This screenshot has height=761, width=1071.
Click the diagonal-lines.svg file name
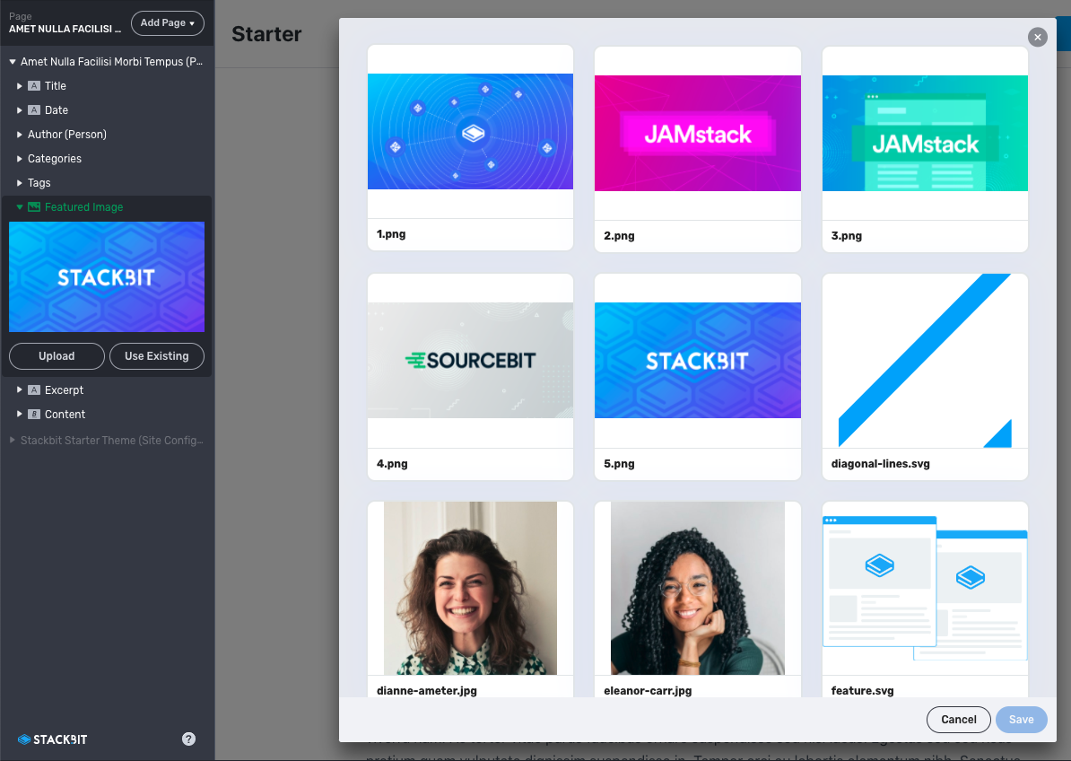[881, 463]
